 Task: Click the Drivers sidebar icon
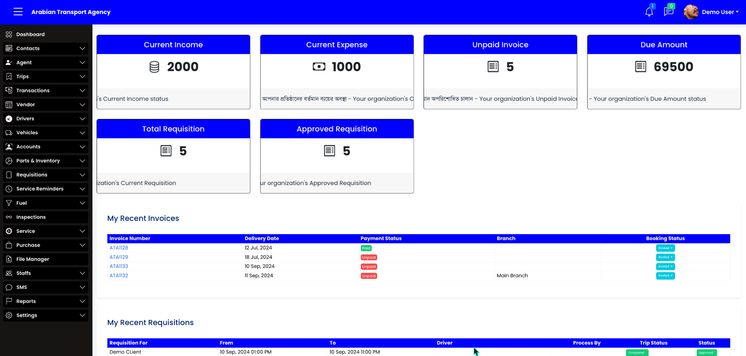[9, 119]
